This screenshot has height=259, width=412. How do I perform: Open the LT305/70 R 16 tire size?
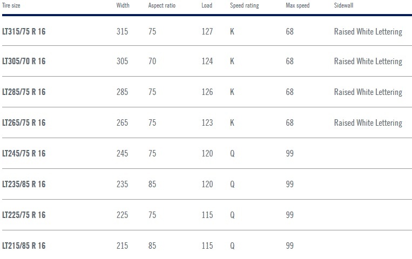pyautogui.click(x=24, y=61)
